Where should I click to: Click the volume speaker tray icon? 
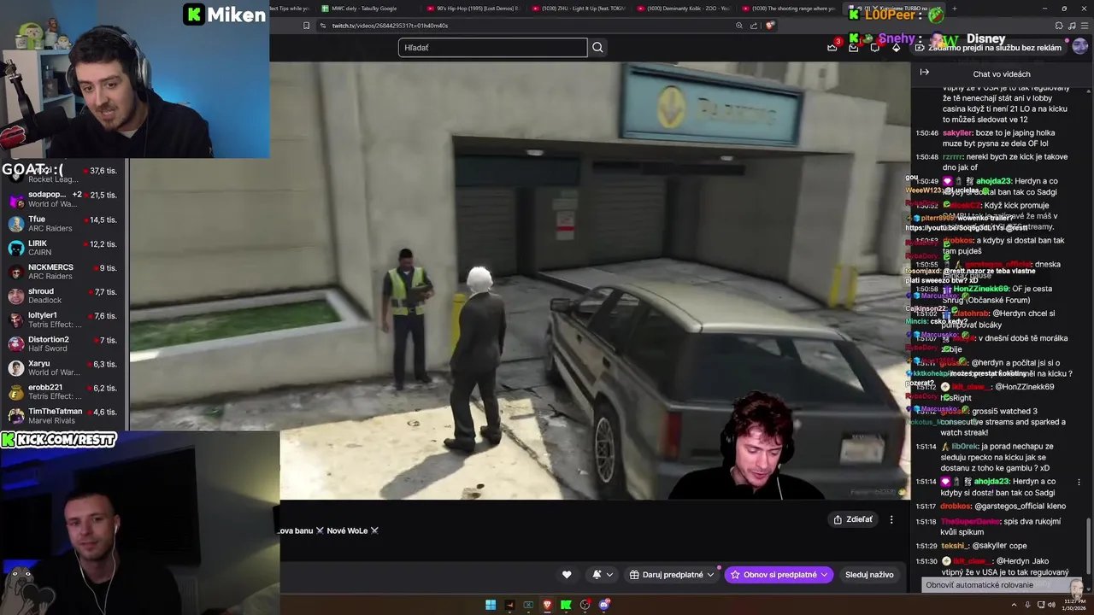1050,605
